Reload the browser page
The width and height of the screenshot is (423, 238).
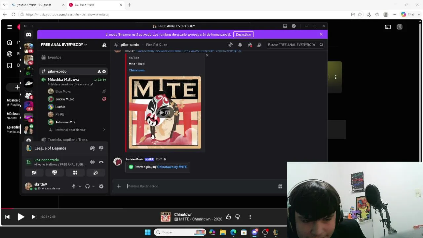tap(13, 15)
